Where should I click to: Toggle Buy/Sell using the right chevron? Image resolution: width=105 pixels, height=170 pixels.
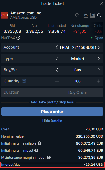(99, 70)
